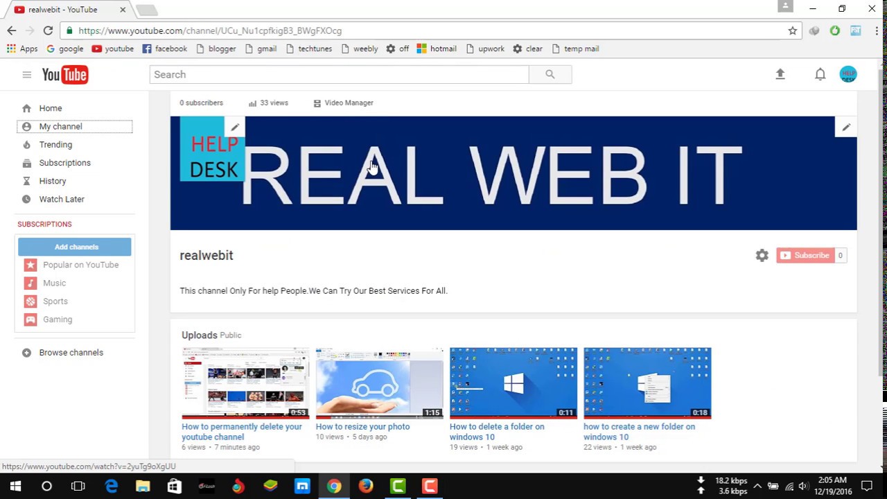This screenshot has height=499, width=887.
Task: Open Chrome Apps shortcut
Action: [22, 49]
